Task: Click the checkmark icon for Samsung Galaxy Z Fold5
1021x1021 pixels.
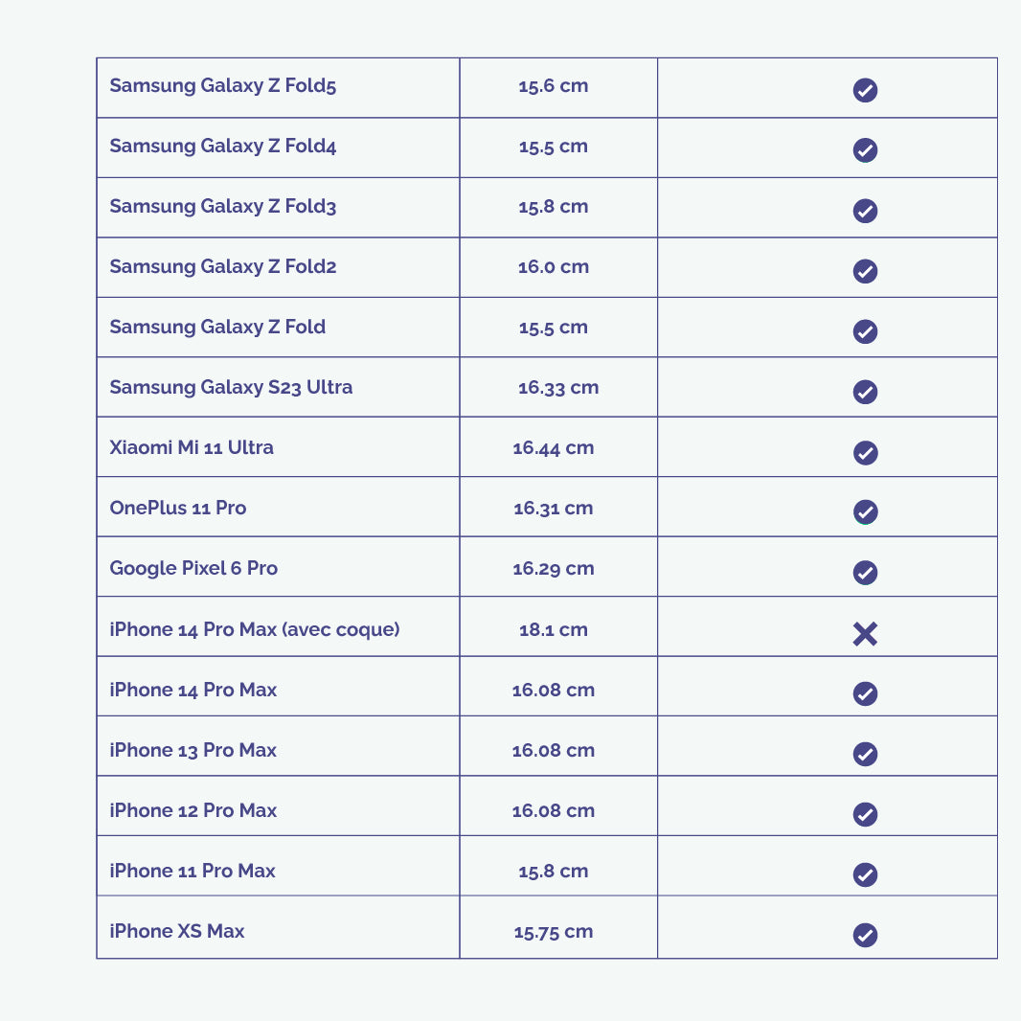Action: [x=865, y=90]
